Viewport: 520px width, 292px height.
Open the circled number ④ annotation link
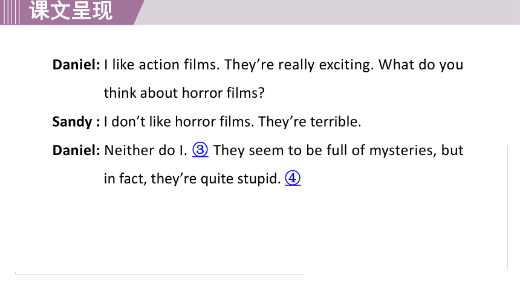pyautogui.click(x=293, y=179)
